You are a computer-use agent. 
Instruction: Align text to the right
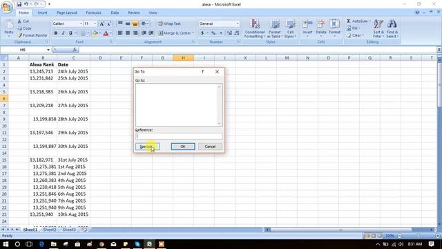click(135, 33)
